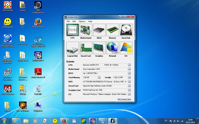The width and height of the screenshot is (199, 124).
Task: Click details icon beside Graphics Card summary
Action: point(129,90)
